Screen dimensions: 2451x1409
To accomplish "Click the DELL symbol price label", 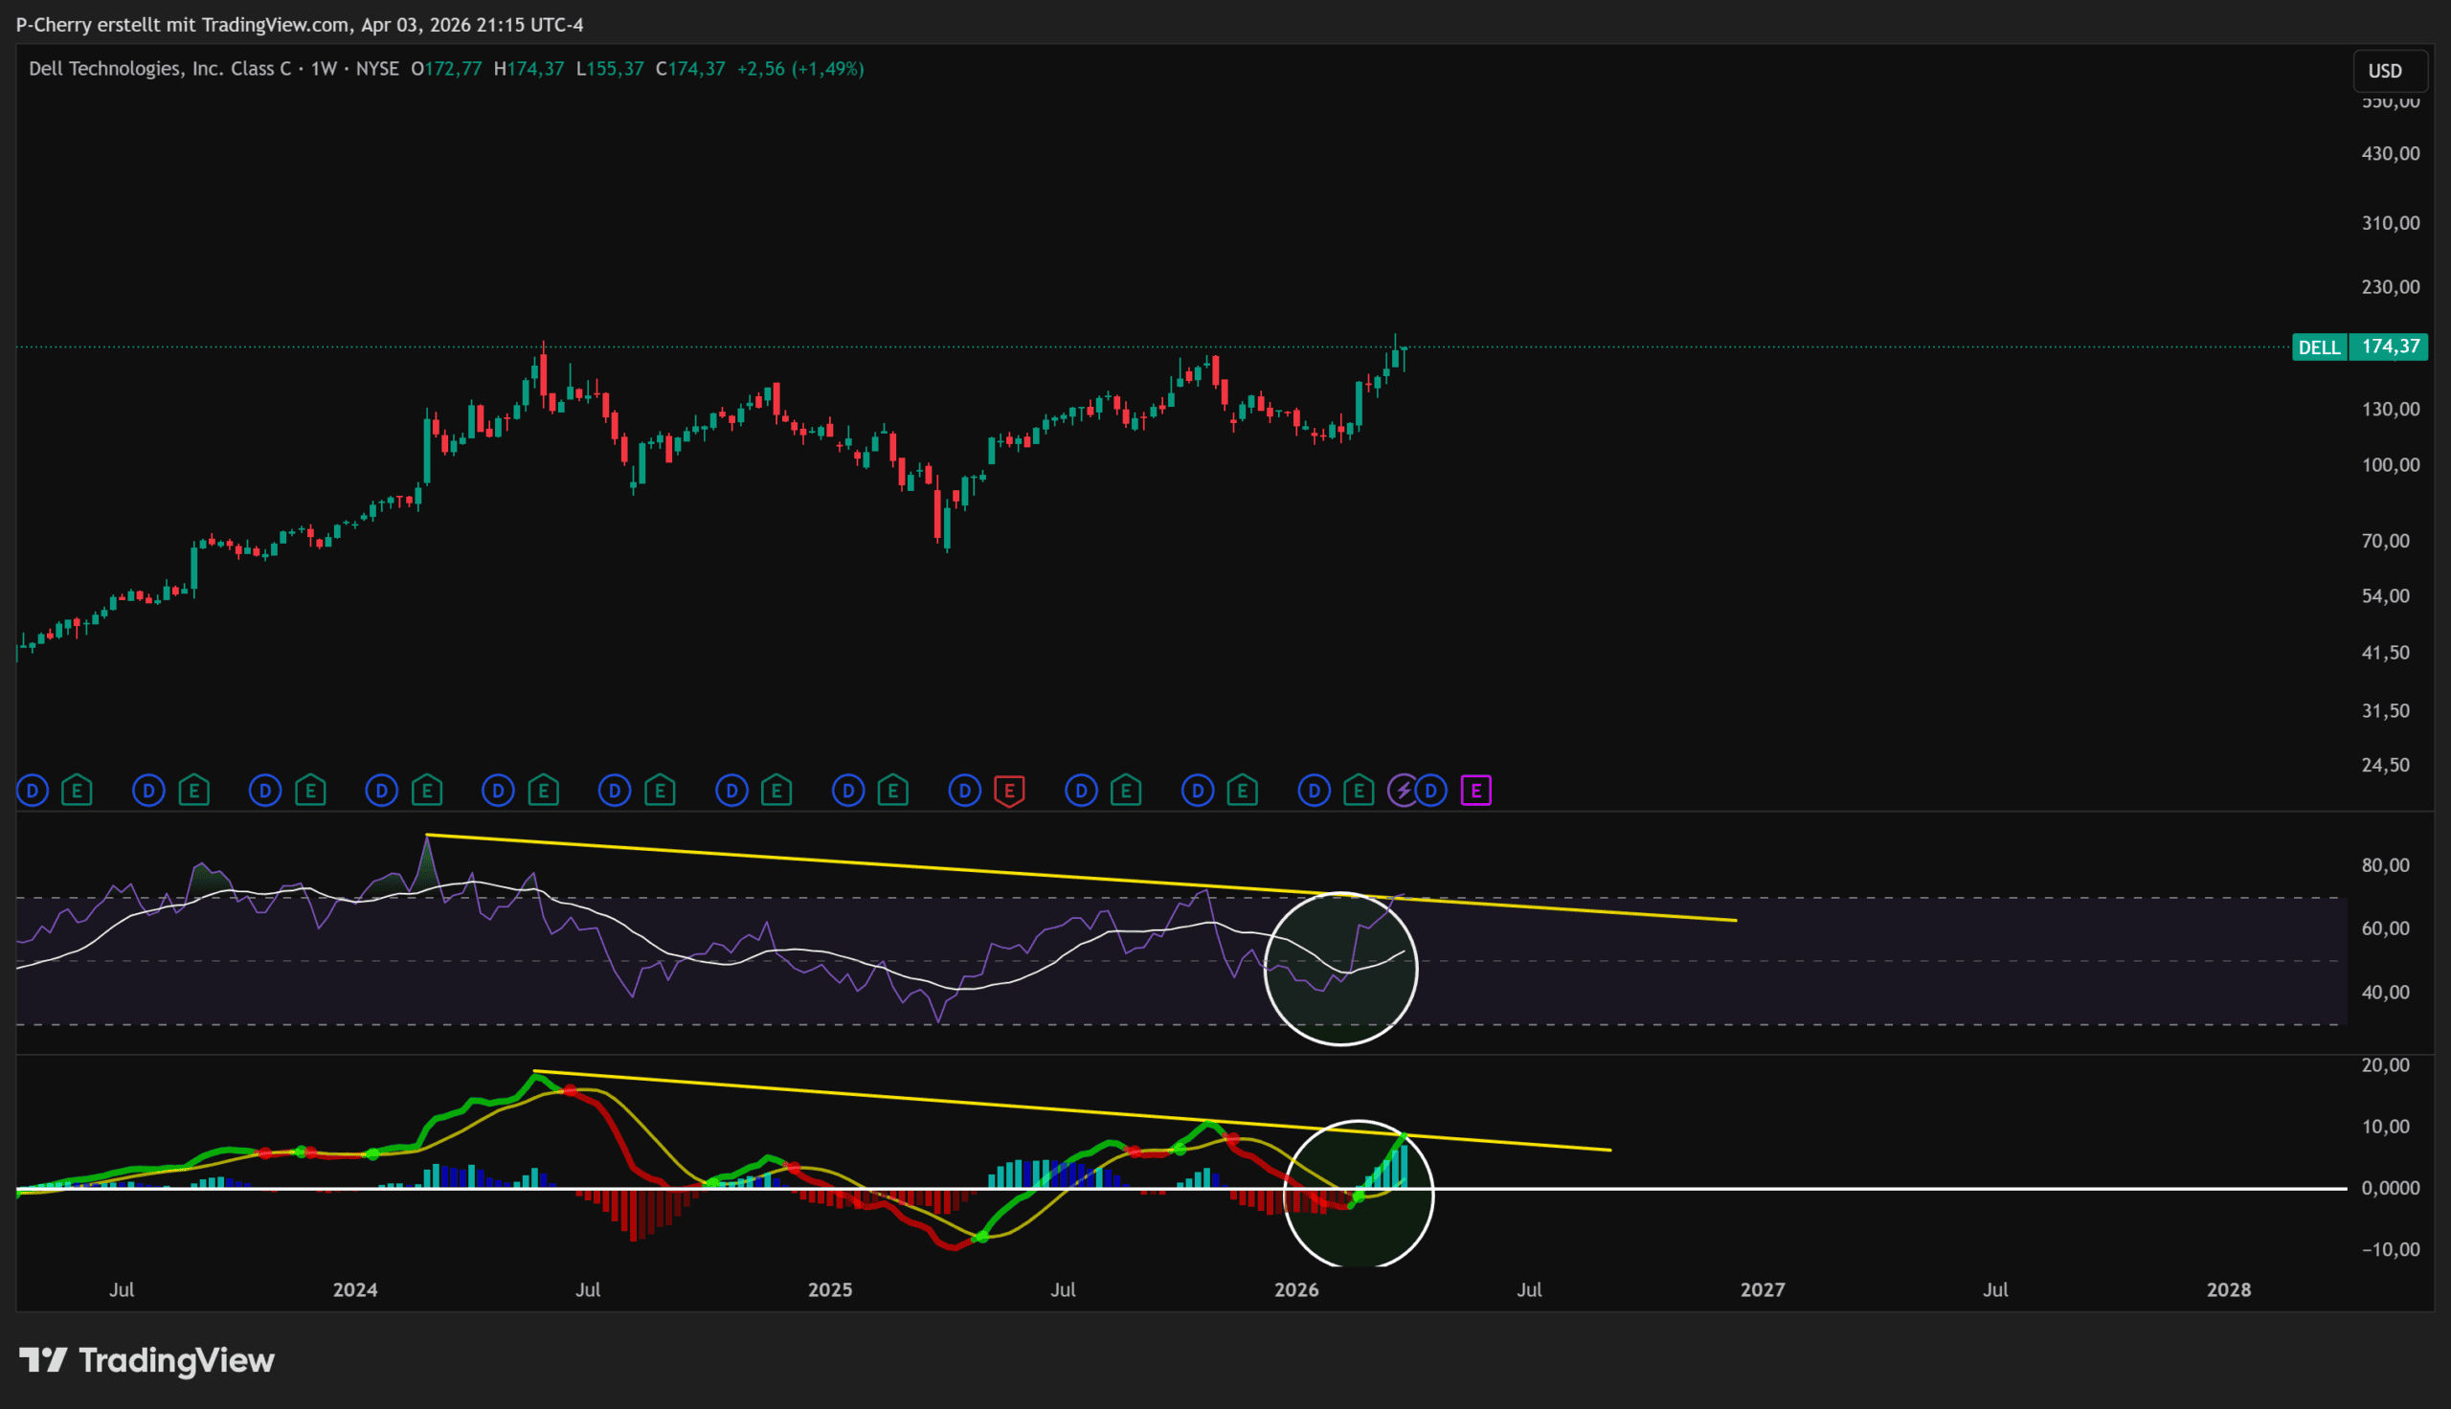I will click(2319, 347).
